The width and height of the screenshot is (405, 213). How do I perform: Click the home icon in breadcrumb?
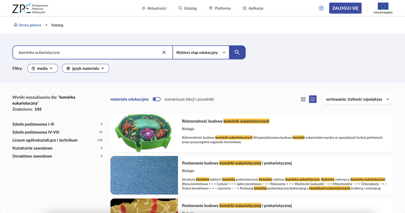16,25
